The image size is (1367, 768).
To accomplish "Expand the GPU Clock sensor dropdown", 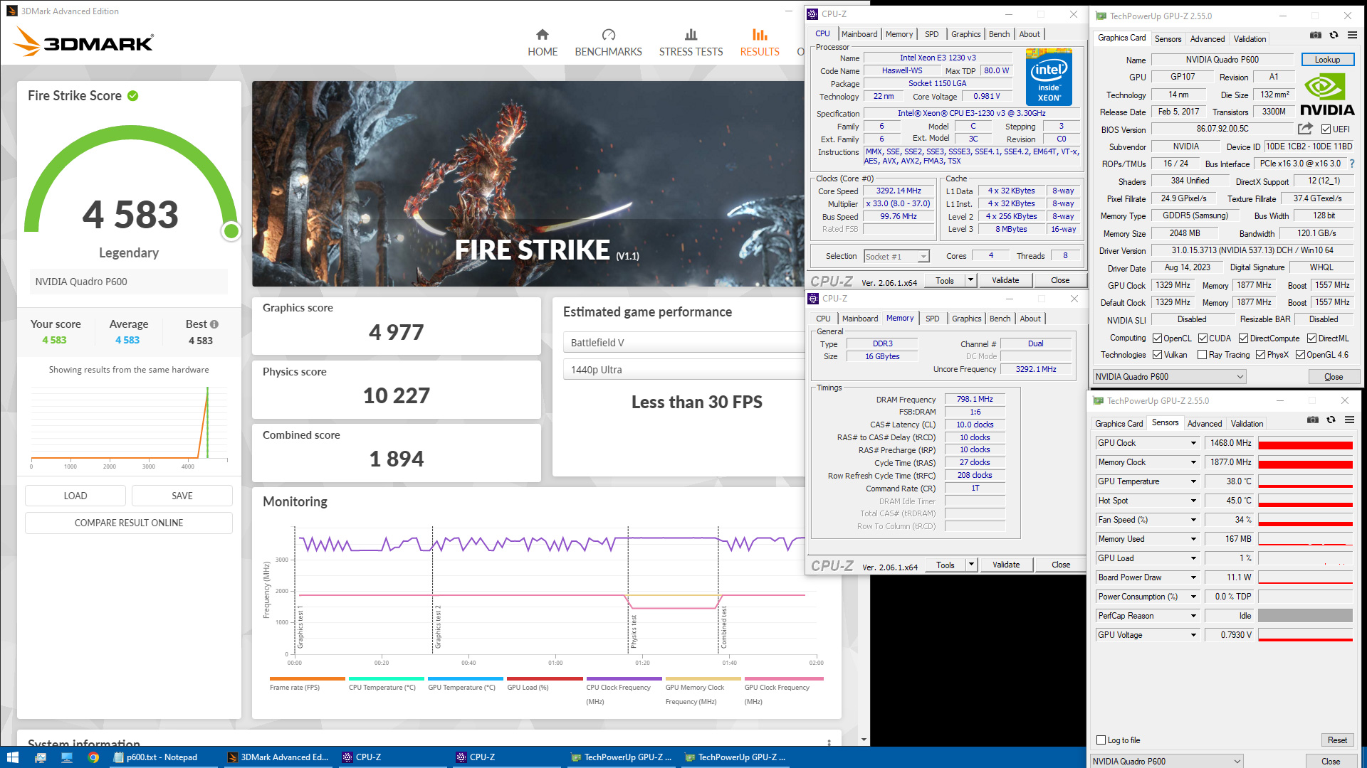I will click(1194, 443).
